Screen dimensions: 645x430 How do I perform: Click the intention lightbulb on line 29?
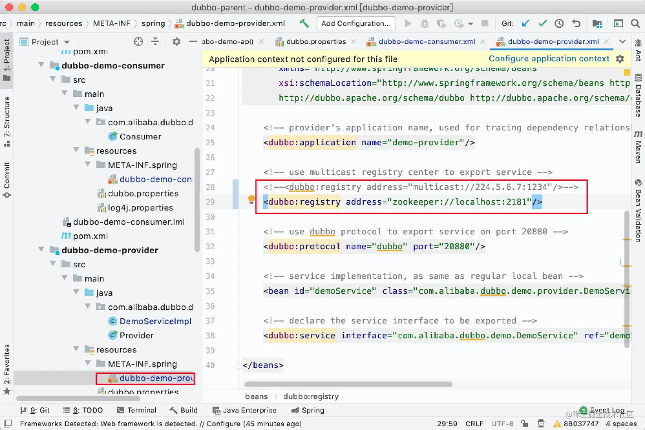(x=251, y=199)
